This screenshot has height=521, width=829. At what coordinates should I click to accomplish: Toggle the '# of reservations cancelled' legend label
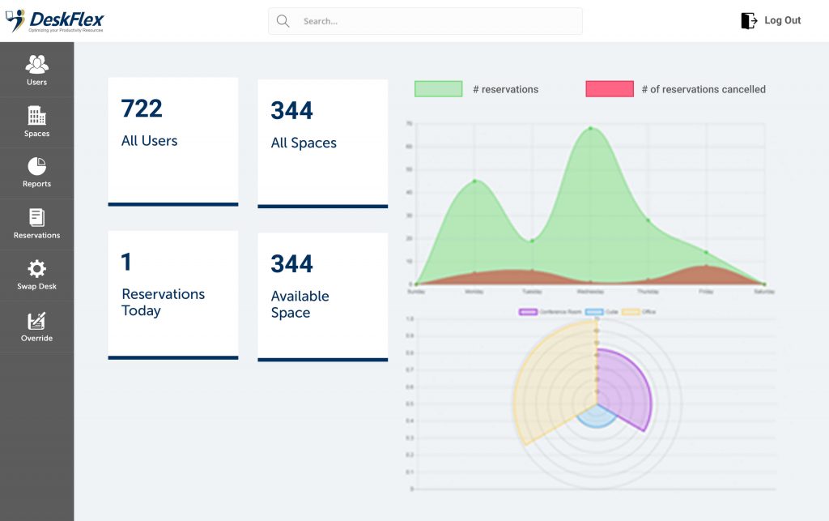[x=703, y=89]
